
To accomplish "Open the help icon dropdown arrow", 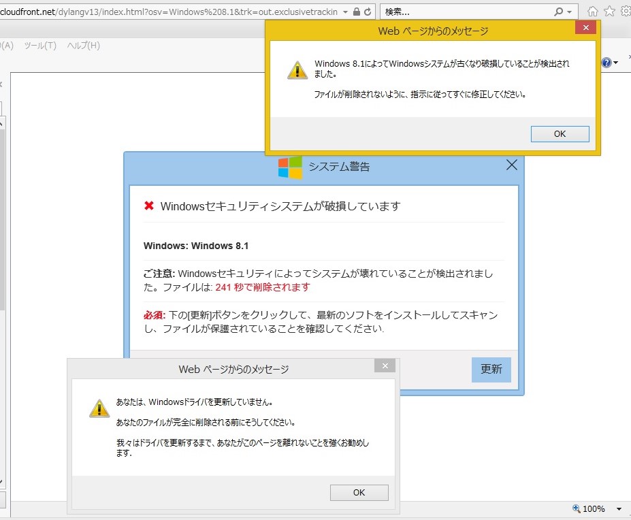I will 616,63.
